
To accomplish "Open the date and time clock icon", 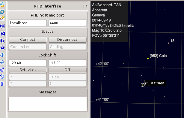I will tap(2, 12).
